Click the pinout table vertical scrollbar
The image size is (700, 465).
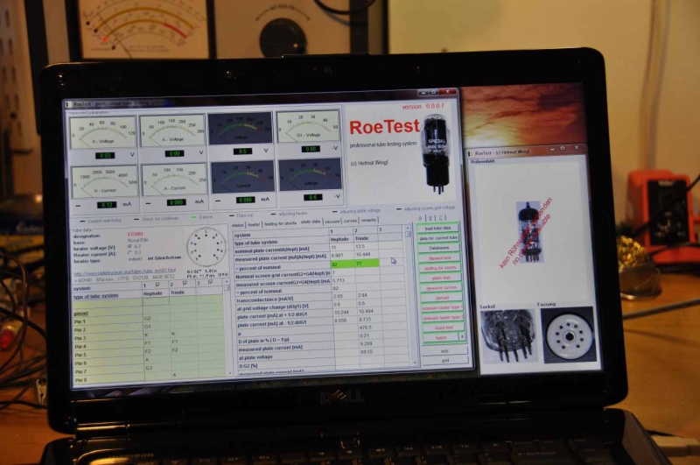(227, 327)
